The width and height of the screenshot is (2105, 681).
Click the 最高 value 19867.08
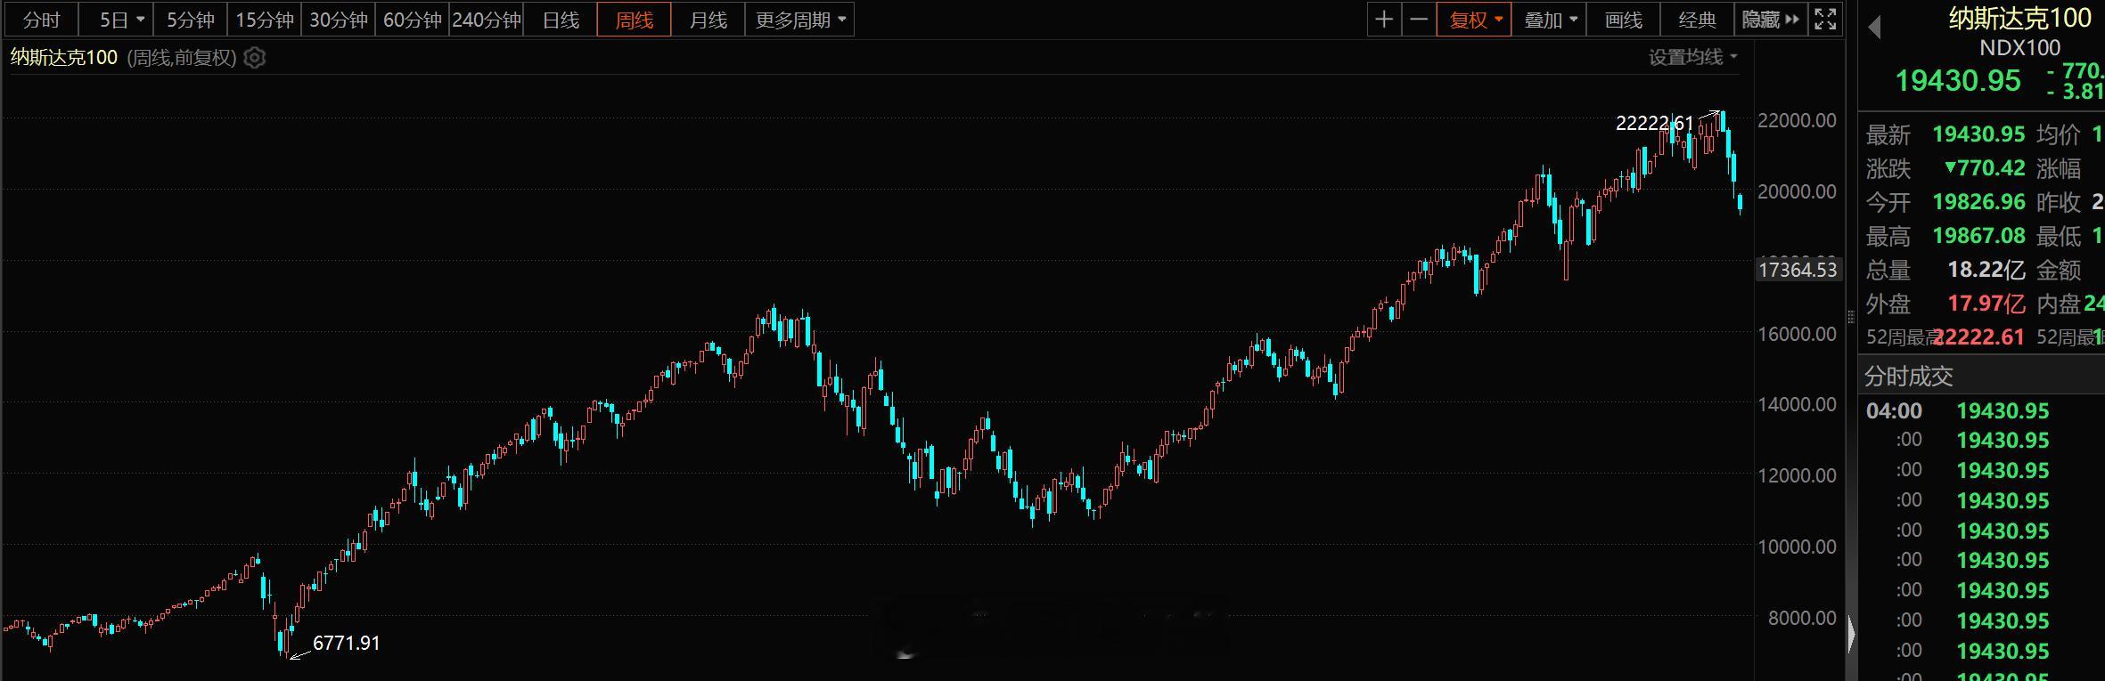1978,236
